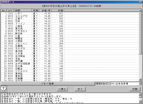Click stock code 3864
Viewport: 143px width, 104px height.
click(10, 41)
